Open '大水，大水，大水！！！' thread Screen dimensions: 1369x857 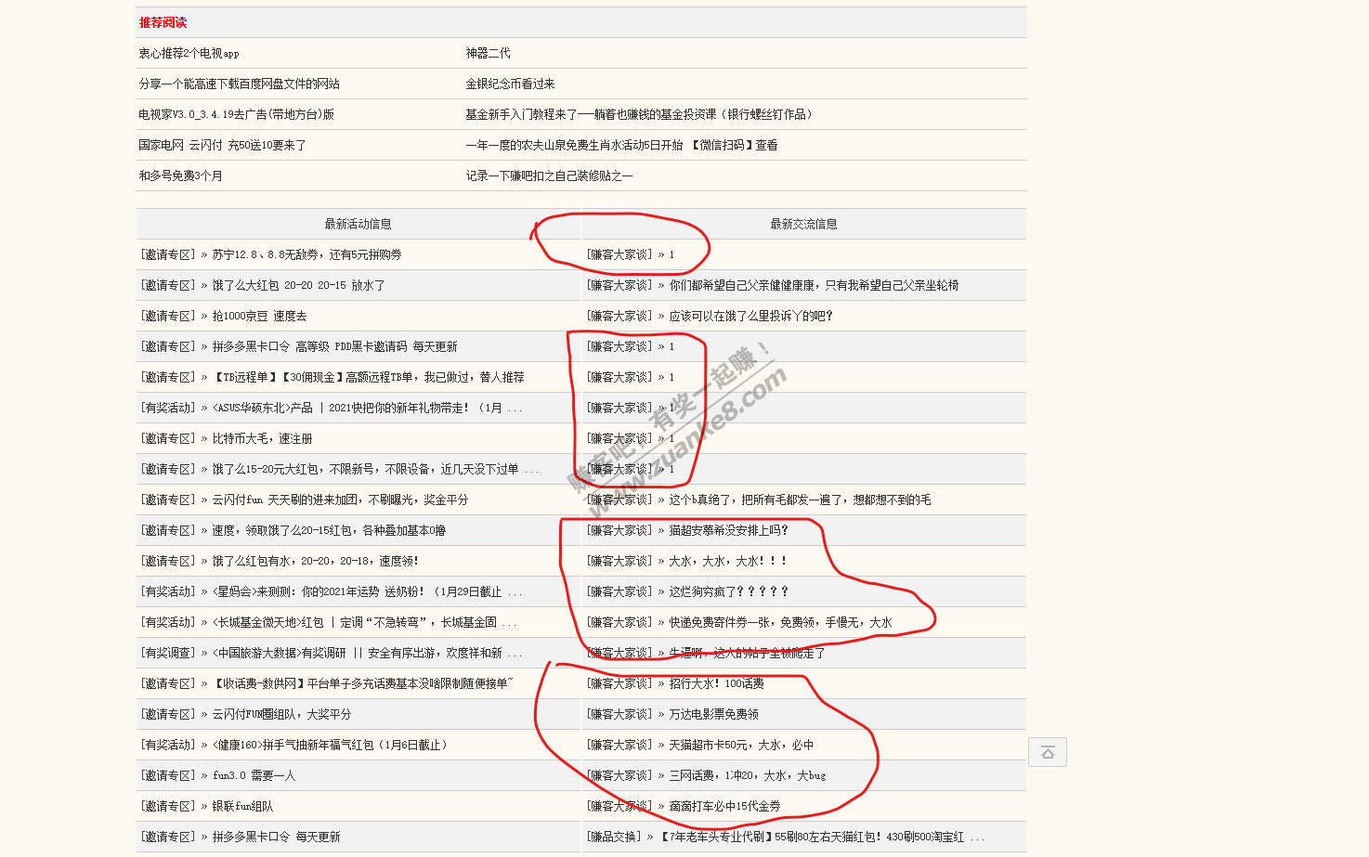[x=729, y=561]
